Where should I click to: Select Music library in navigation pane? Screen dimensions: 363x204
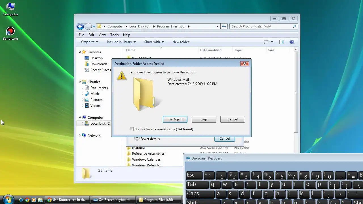[95, 94]
